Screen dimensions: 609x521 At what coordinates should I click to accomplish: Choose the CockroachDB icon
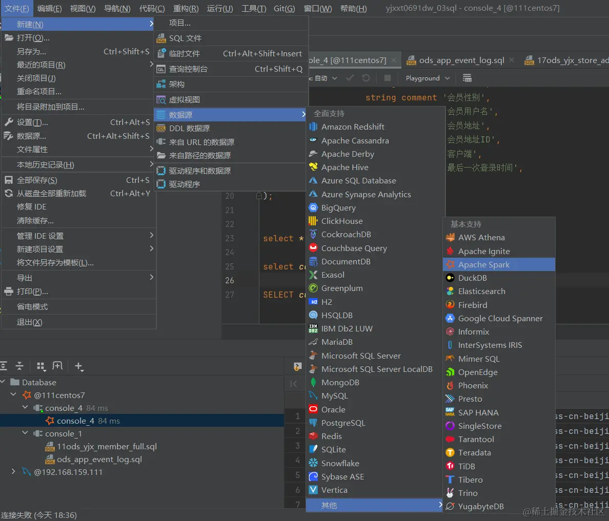click(x=313, y=235)
